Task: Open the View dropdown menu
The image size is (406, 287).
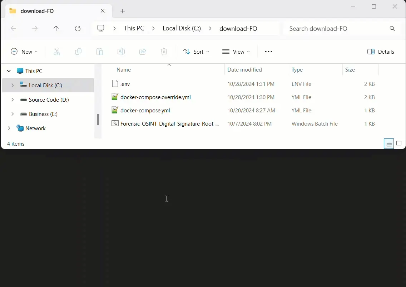Action: click(x=236, y=52)
